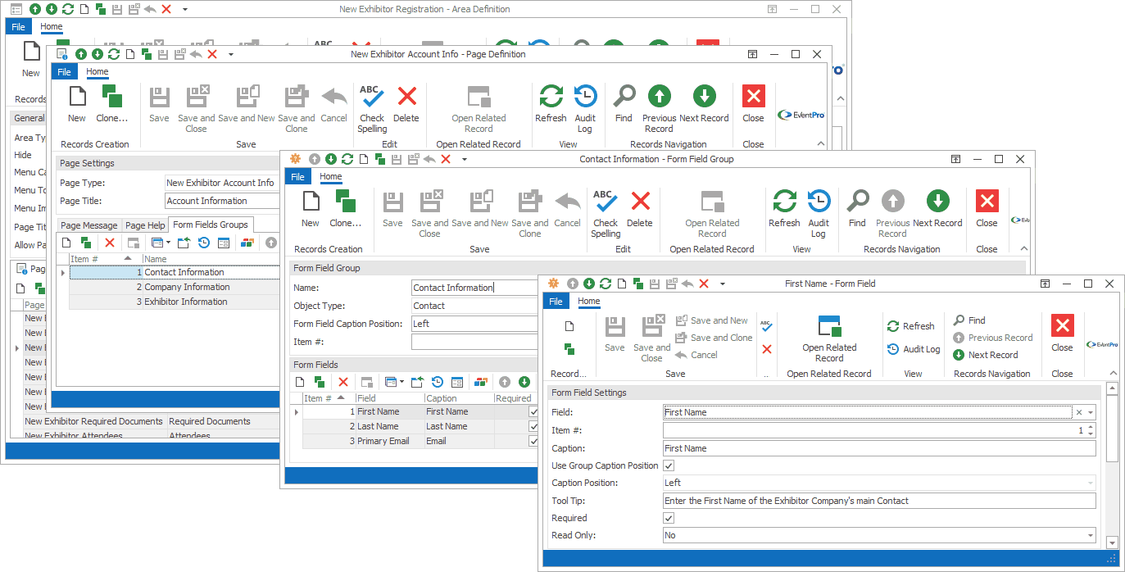Open Read Only dropdown showing No
Screen dimensions: 1125x572
tap(1091, 535)
